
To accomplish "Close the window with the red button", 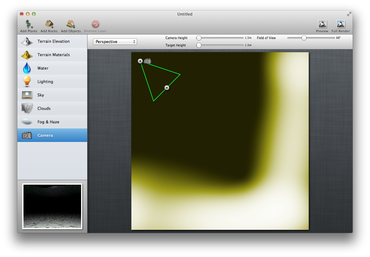I will pos(22,14).
